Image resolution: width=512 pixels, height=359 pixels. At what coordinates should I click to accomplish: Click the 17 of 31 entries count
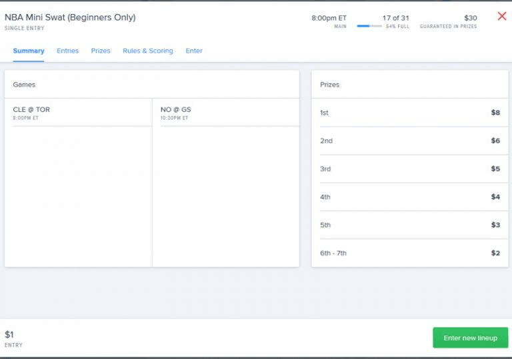point(395,18)
